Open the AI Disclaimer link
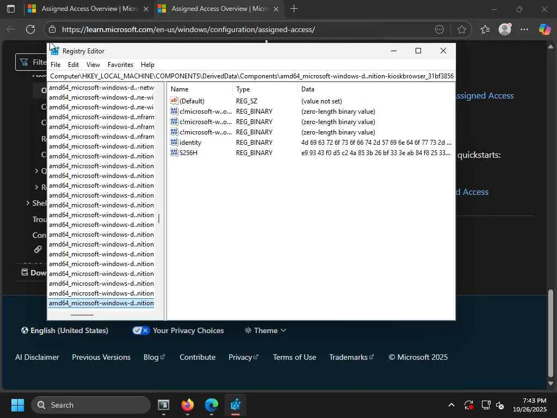Screen dimensions: 557x418 (x=37, y=357)
